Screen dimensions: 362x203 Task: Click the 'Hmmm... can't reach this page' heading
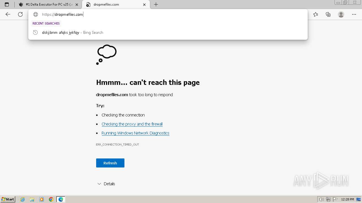click(148, 82)
